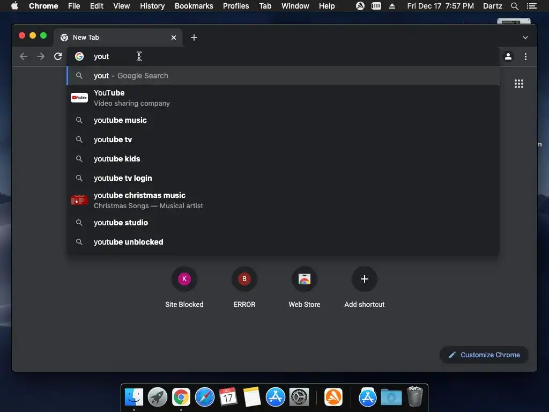
Task: Open Safari from the Dock
Action: tap(205, 398)
